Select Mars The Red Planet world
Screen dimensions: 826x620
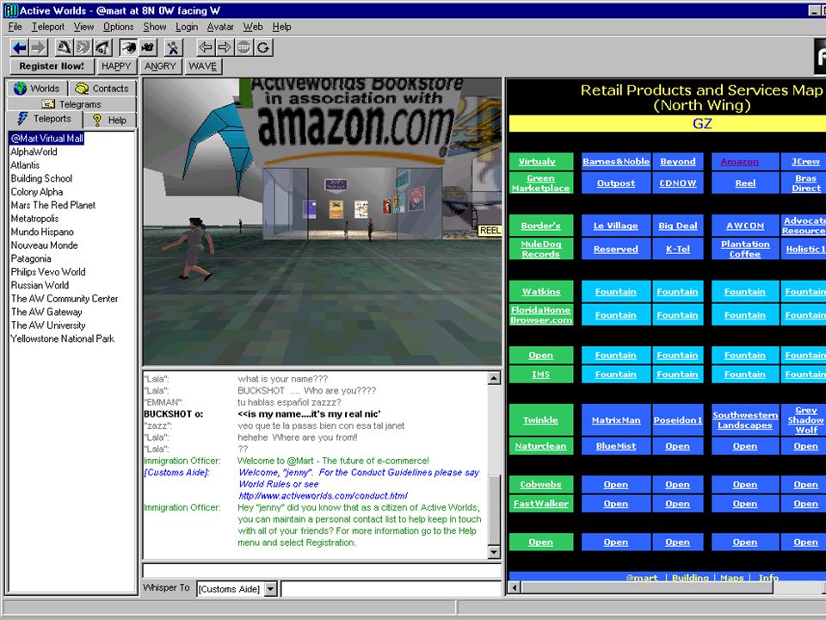pos(52,205)
